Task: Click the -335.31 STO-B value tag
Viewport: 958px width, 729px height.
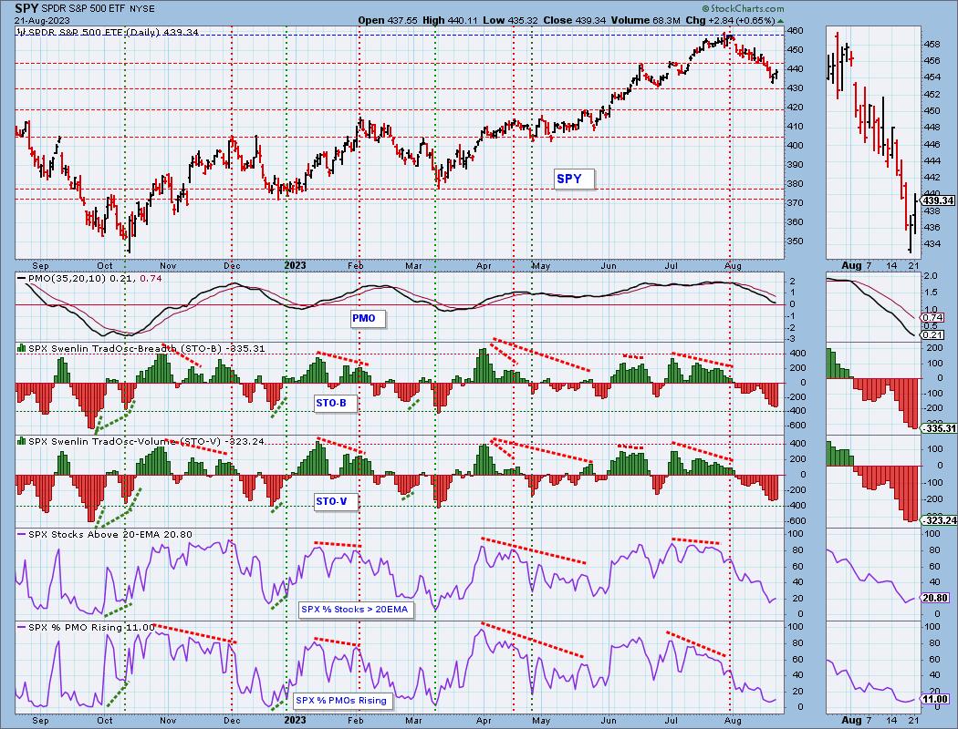Action: [x=939, y=428]
